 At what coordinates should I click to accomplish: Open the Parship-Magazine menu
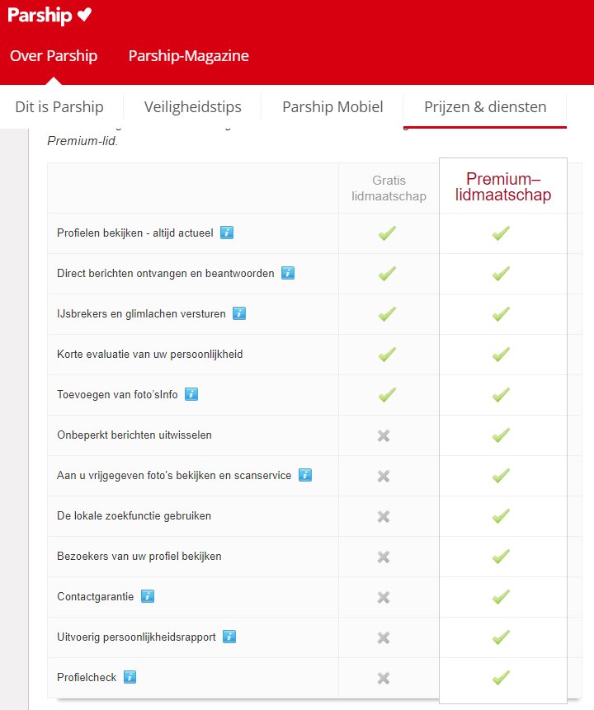pyautogui.click(x=188, y=56)
